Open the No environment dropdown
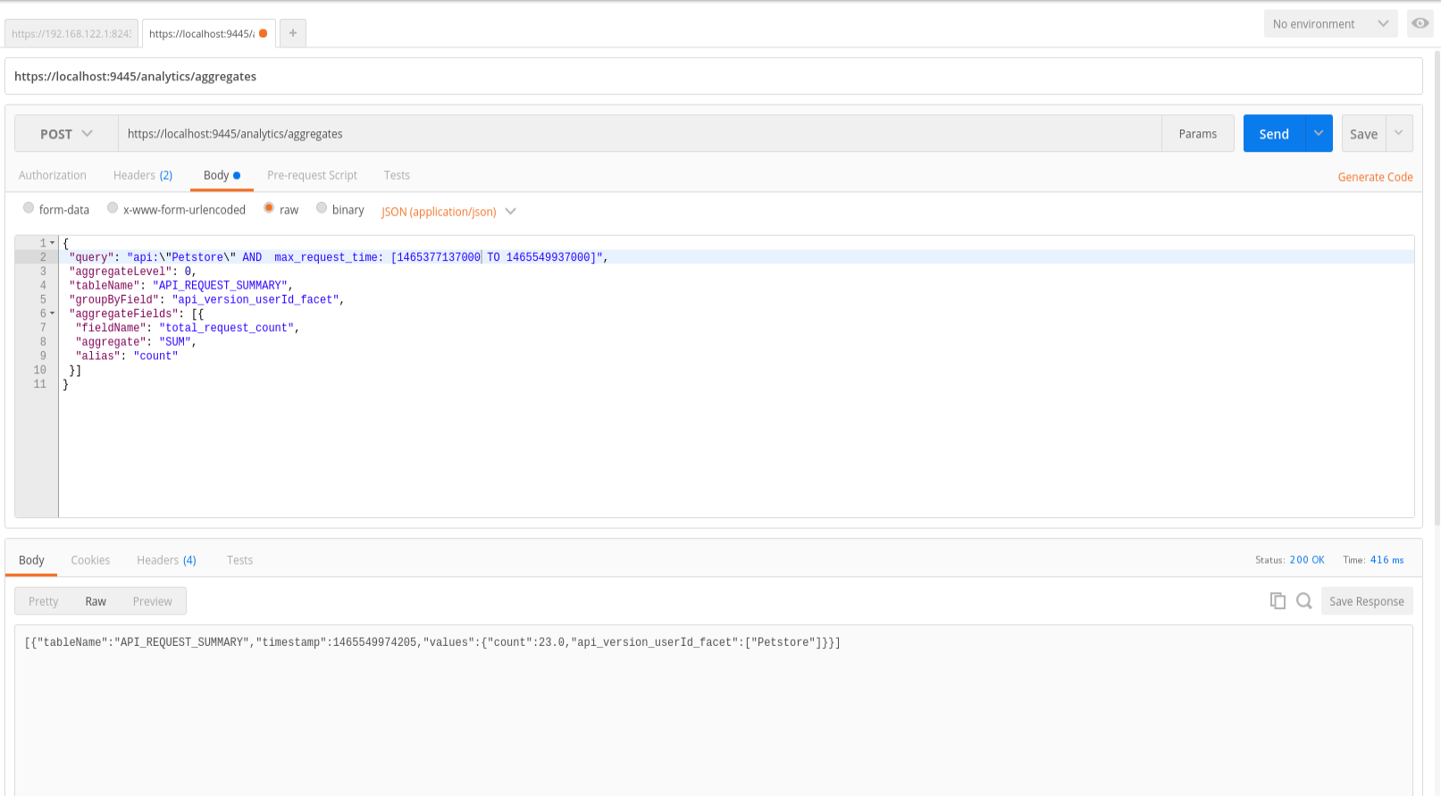1441x796 pixels. pyautogui.click(x=1330, y=24)
